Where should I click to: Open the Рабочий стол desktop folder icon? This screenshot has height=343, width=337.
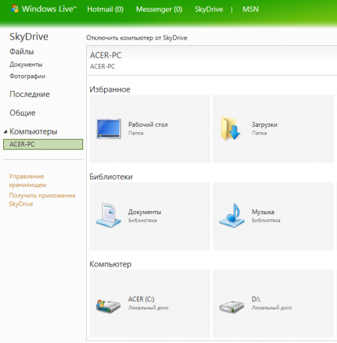[109, 129]
